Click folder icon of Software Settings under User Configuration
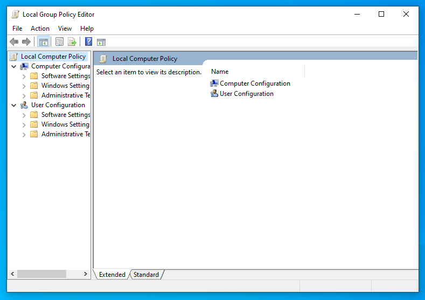425x300 pixels. point(34,114)
